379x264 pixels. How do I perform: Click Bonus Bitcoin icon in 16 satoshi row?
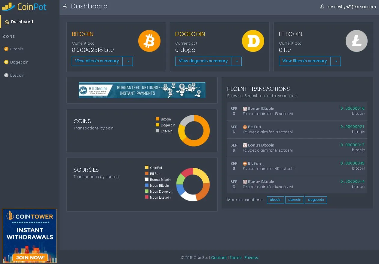pyautogui.click(x=245, y=109)
